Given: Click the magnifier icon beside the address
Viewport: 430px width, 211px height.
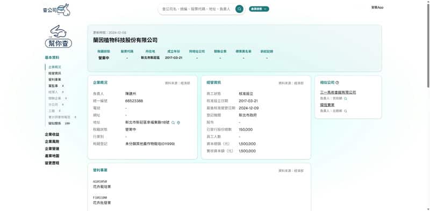Looking at the screenshot, I should point(173,123).
